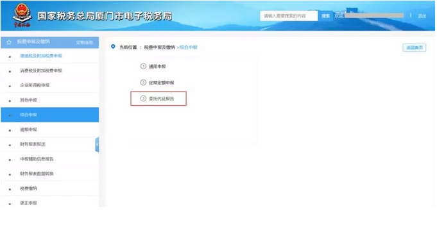Select 企业所得税申报 in the sidebar
The height and width of the screenshot is (234, 437).
tap(49, 85)
